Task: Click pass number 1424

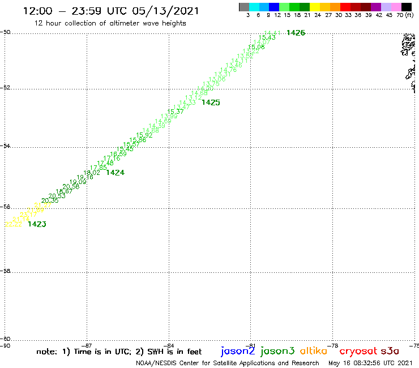Action: pos(115,172)
